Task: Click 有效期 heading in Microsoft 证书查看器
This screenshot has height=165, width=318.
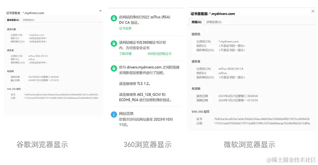Action: pos(196,89)
